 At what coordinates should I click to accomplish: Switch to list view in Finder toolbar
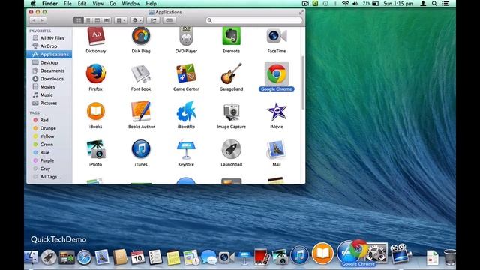(x=88, y=20)
